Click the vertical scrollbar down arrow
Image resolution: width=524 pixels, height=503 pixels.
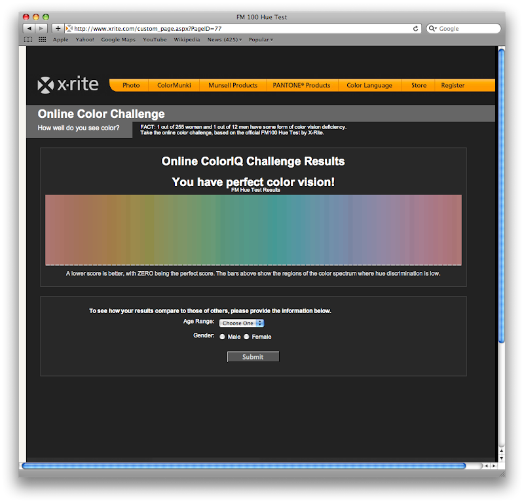(x=501, y=458)
